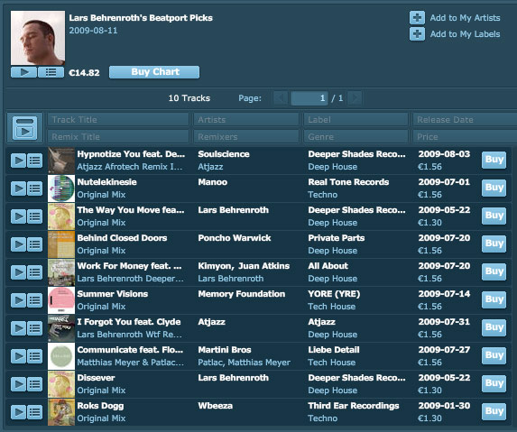Queue I Forgot You feat. Clyde
Viewport: 517px width, 432px height.
pyautogui.click(x=34, y=328)
